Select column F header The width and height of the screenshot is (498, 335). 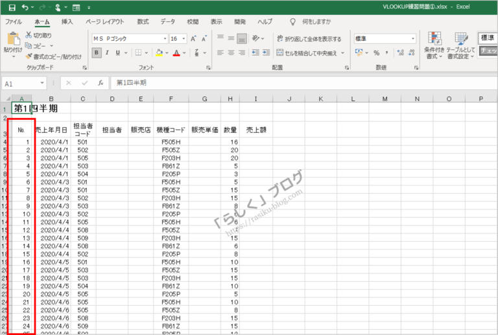point(171,99)
